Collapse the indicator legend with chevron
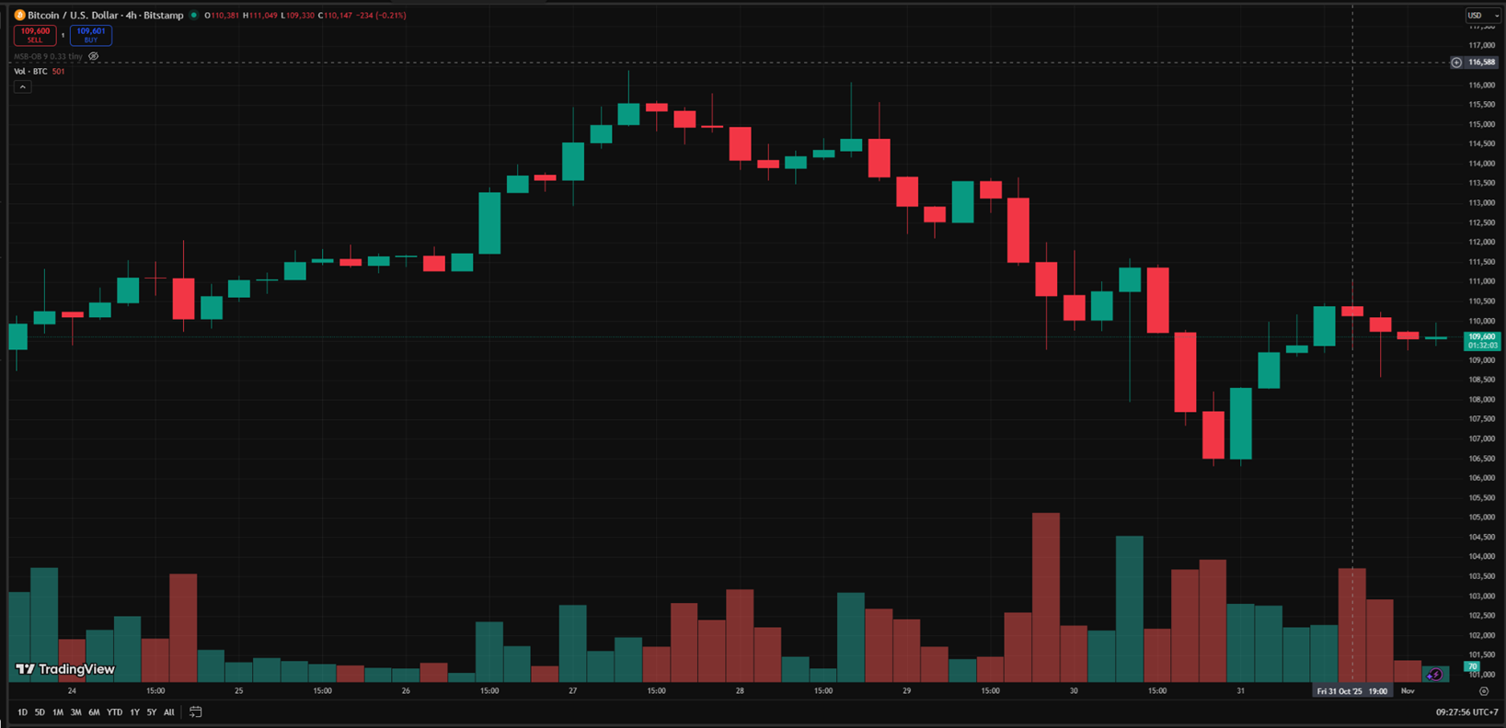 click(22, 87)
